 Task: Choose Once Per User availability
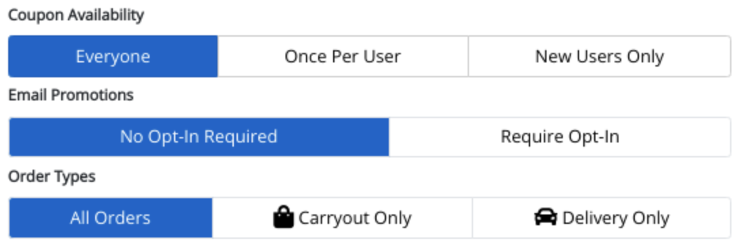pos(343,56)
